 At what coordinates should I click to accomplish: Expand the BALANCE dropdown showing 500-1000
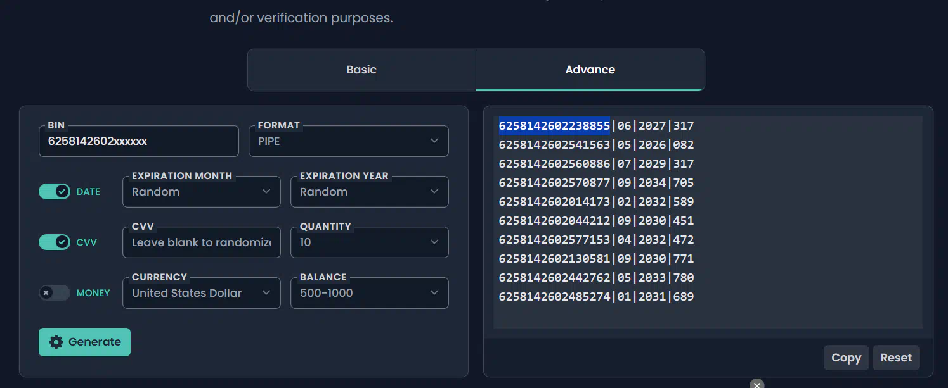pyautogui.click(x=369, y=293)
